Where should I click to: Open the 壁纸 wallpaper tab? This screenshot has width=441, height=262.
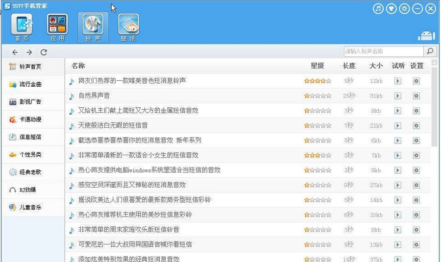click(128, 27)
